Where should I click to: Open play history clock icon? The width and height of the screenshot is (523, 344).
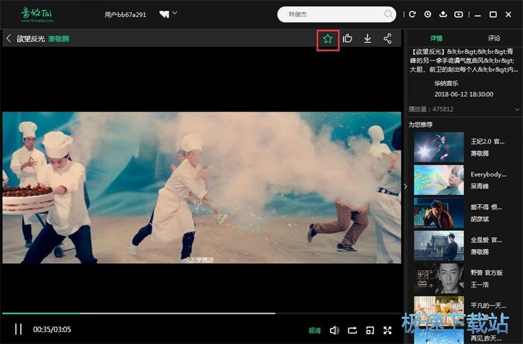427,15
